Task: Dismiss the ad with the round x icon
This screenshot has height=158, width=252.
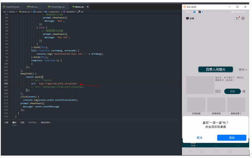Action: point(244,91)
